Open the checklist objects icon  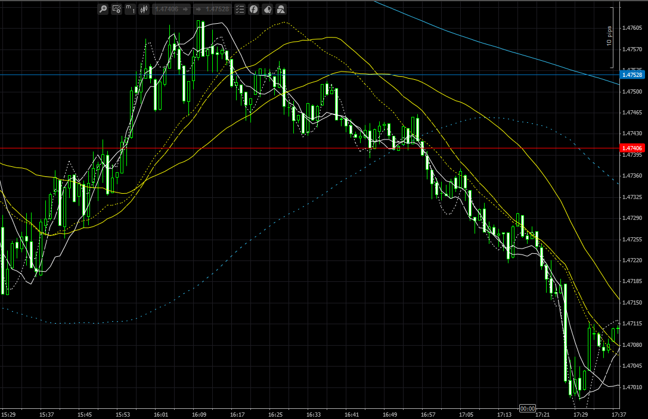coord(240,9)
